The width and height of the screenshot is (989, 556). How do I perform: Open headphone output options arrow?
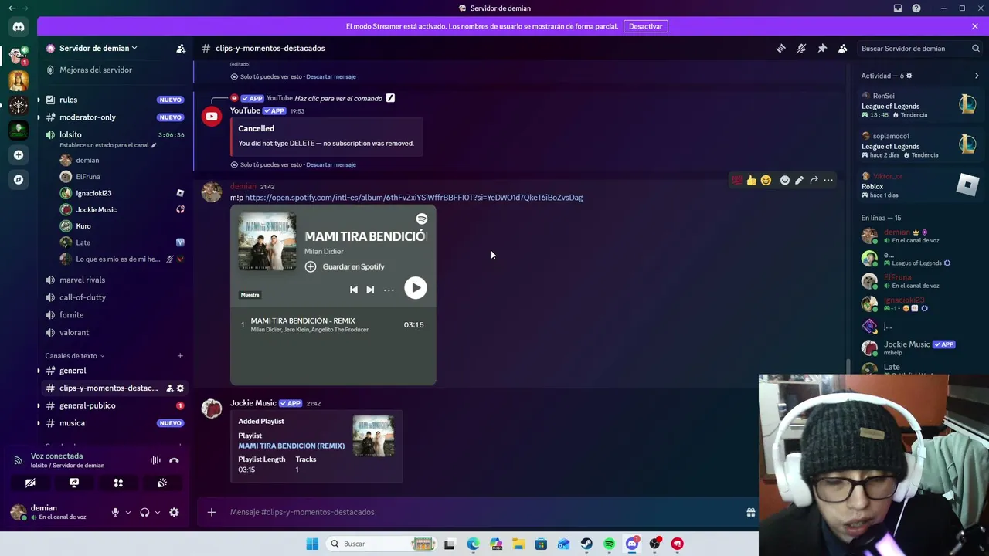(158, 512)
